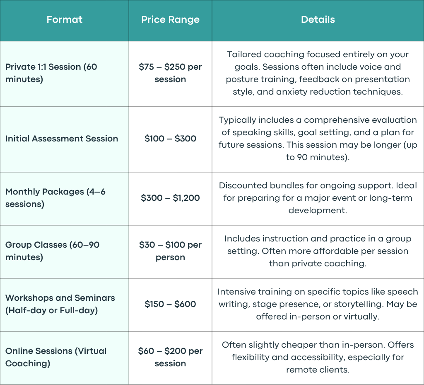Click the Tailored coaching details text
Viewport: 424px width, 385px height.
click(318, 73)
